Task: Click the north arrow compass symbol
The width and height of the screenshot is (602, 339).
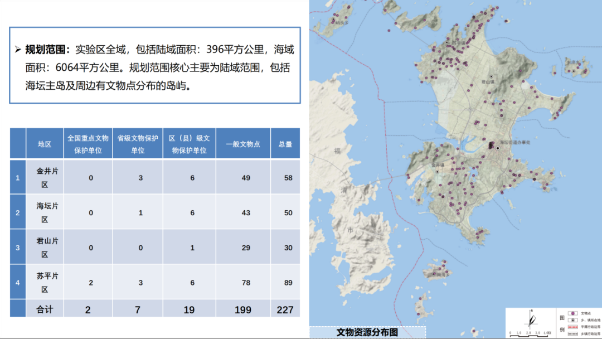Action: pos(531,319)
